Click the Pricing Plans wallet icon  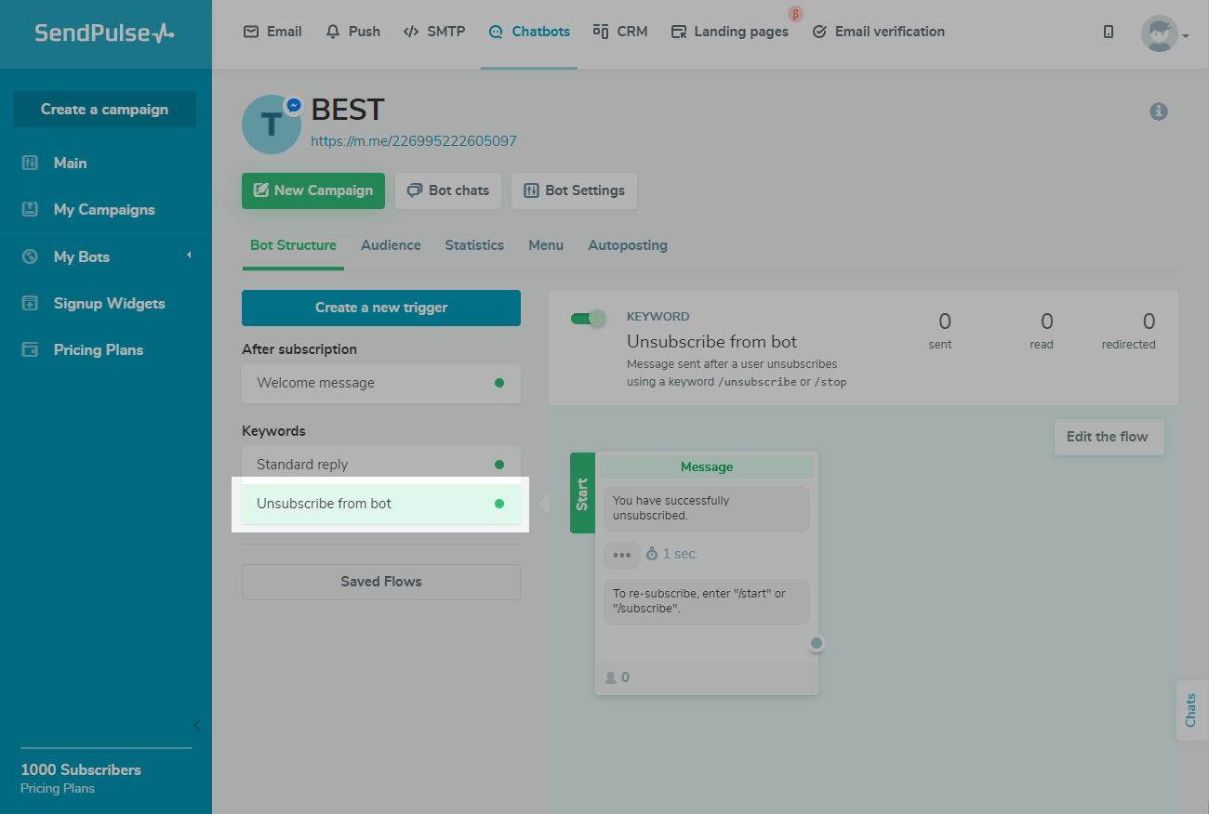(30, 349)
